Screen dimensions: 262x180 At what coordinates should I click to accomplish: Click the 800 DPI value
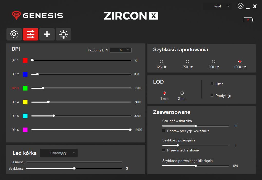(137, 74)
